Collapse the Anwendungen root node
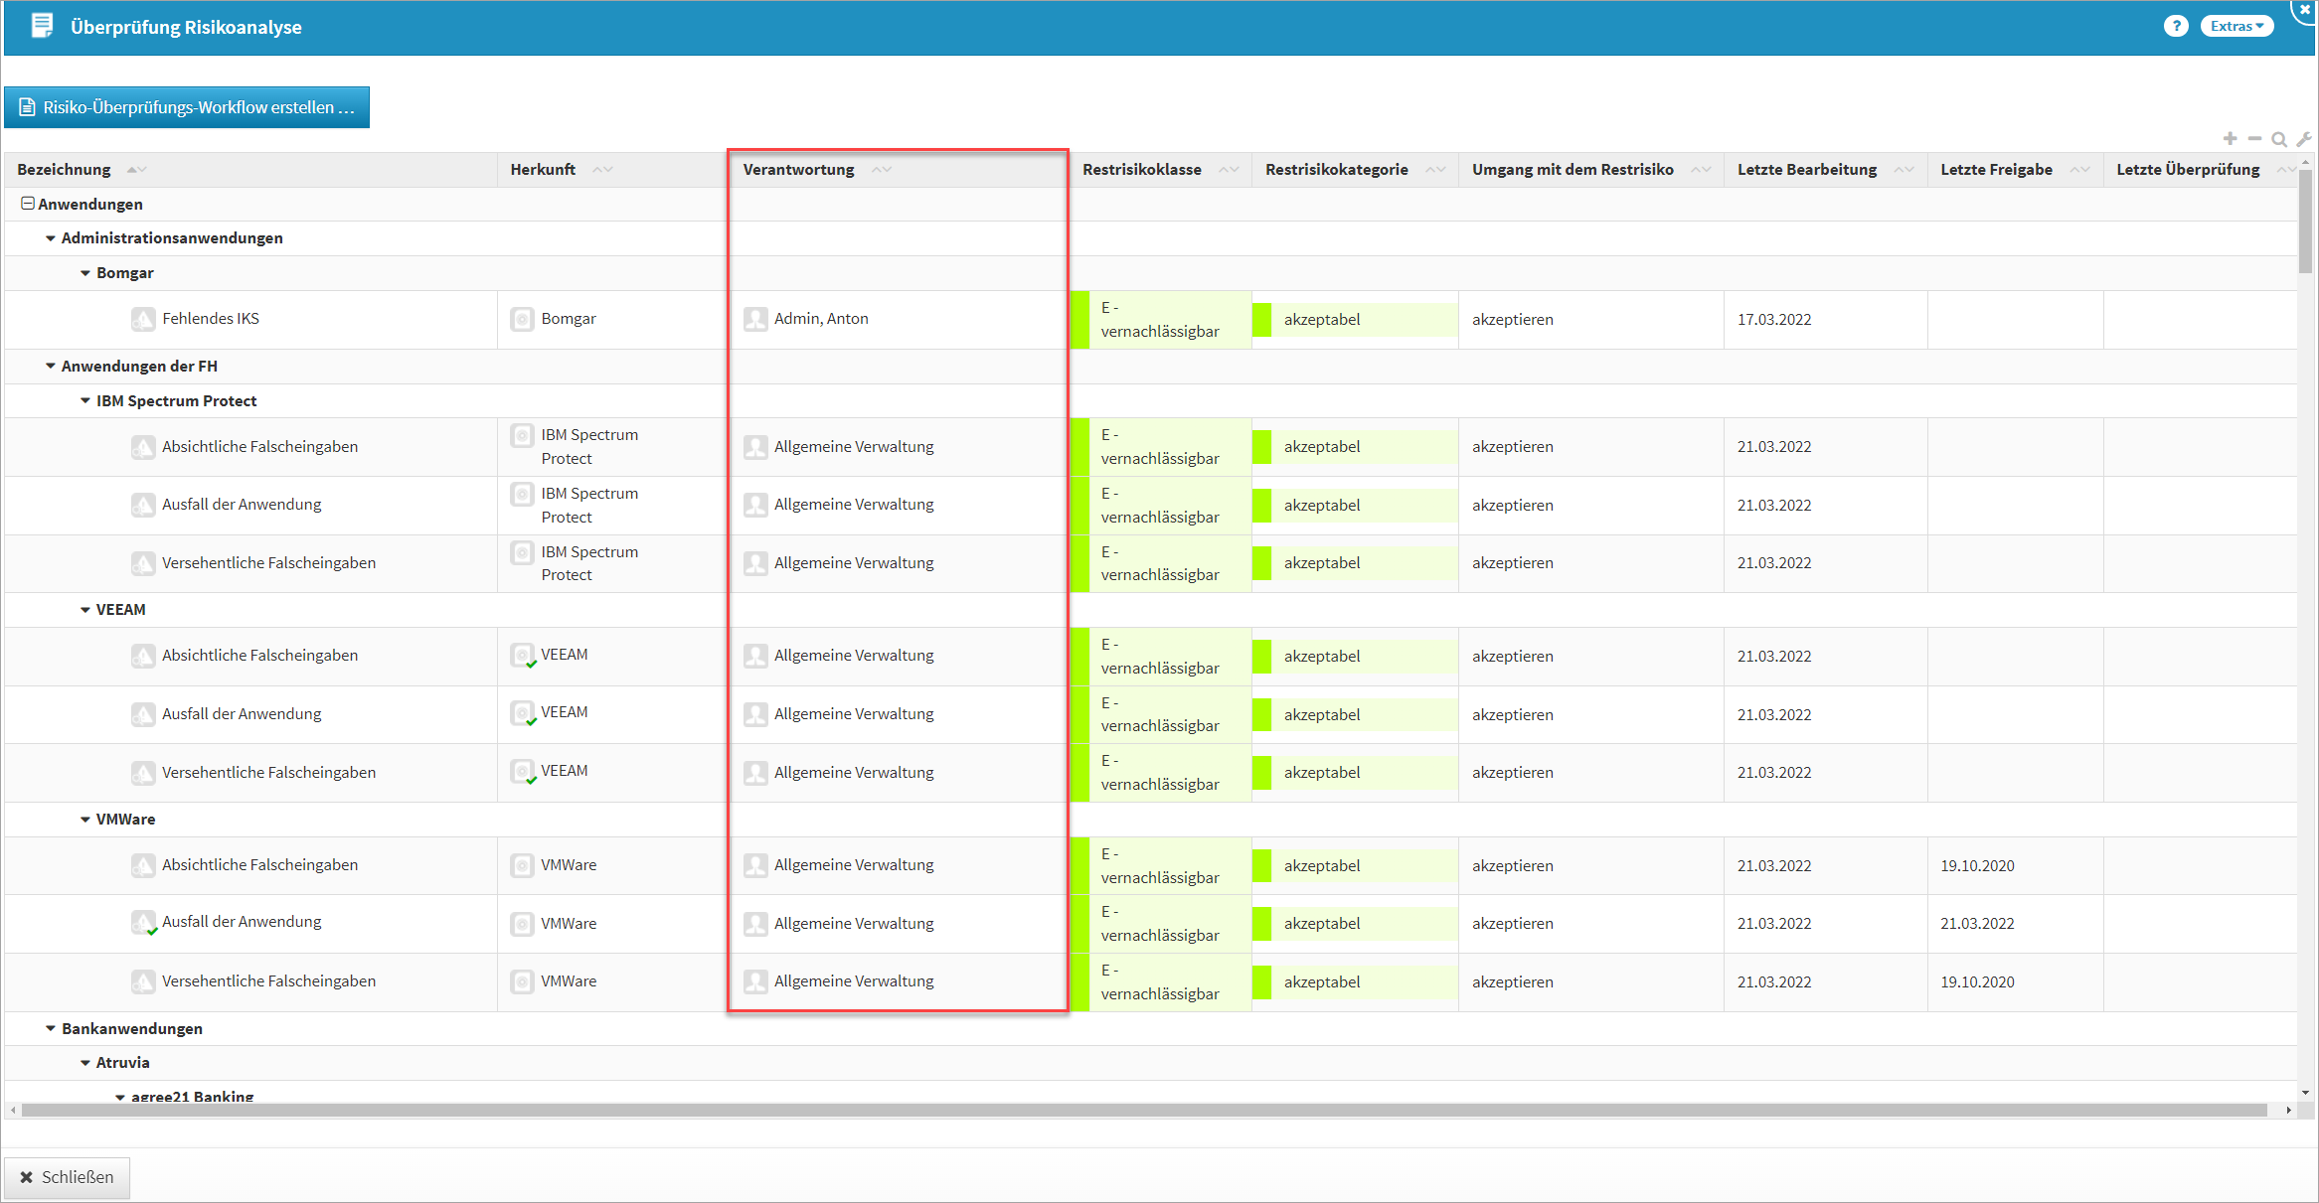The image size is (2319, 1203). [28, 204]
